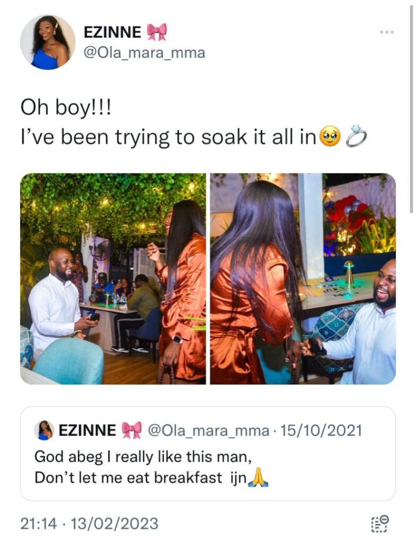This screenshot has height=543, width=416.
Task: Click the vertical scrollbar on the right edge
Action: [x=412, y=107]
